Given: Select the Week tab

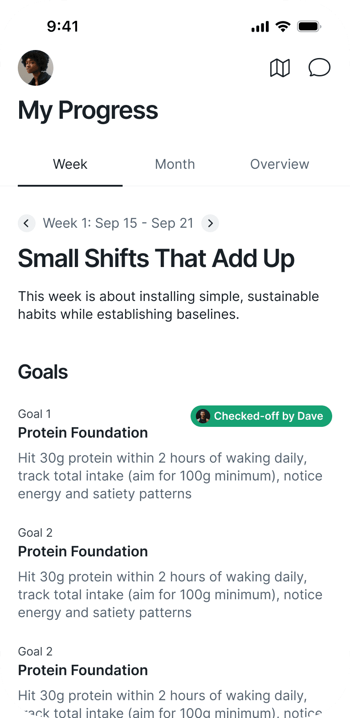Looking at the screenshot, I should tap(70, 164).
